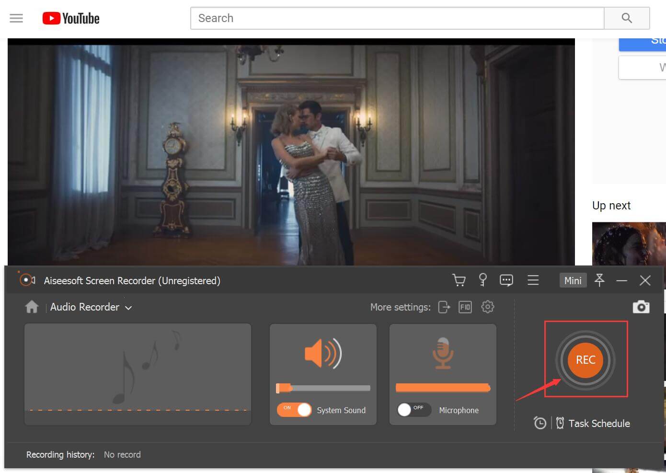Image resolution: width=666 pixels, height=473 pixels.
Task: Switch to Mini mode
Action: tap(573, 280)
